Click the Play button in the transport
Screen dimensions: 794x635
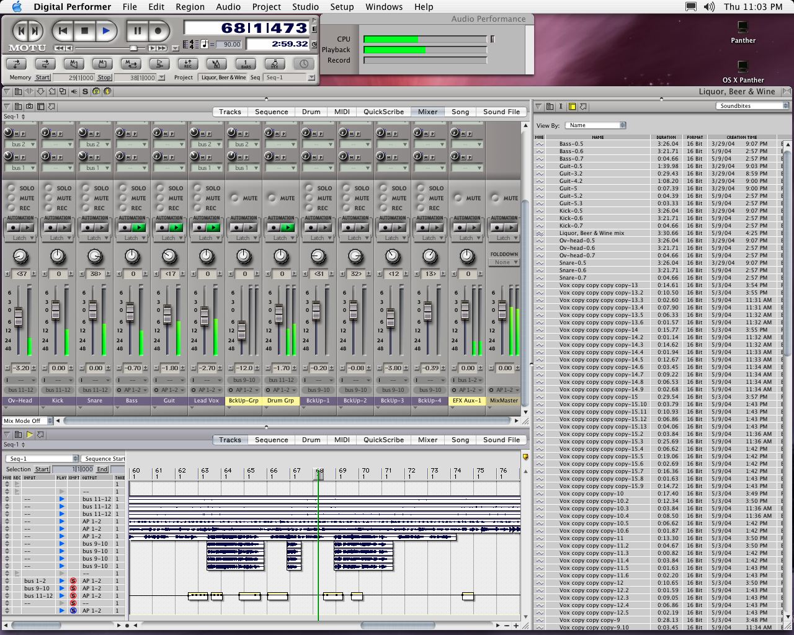coord(106,30)
